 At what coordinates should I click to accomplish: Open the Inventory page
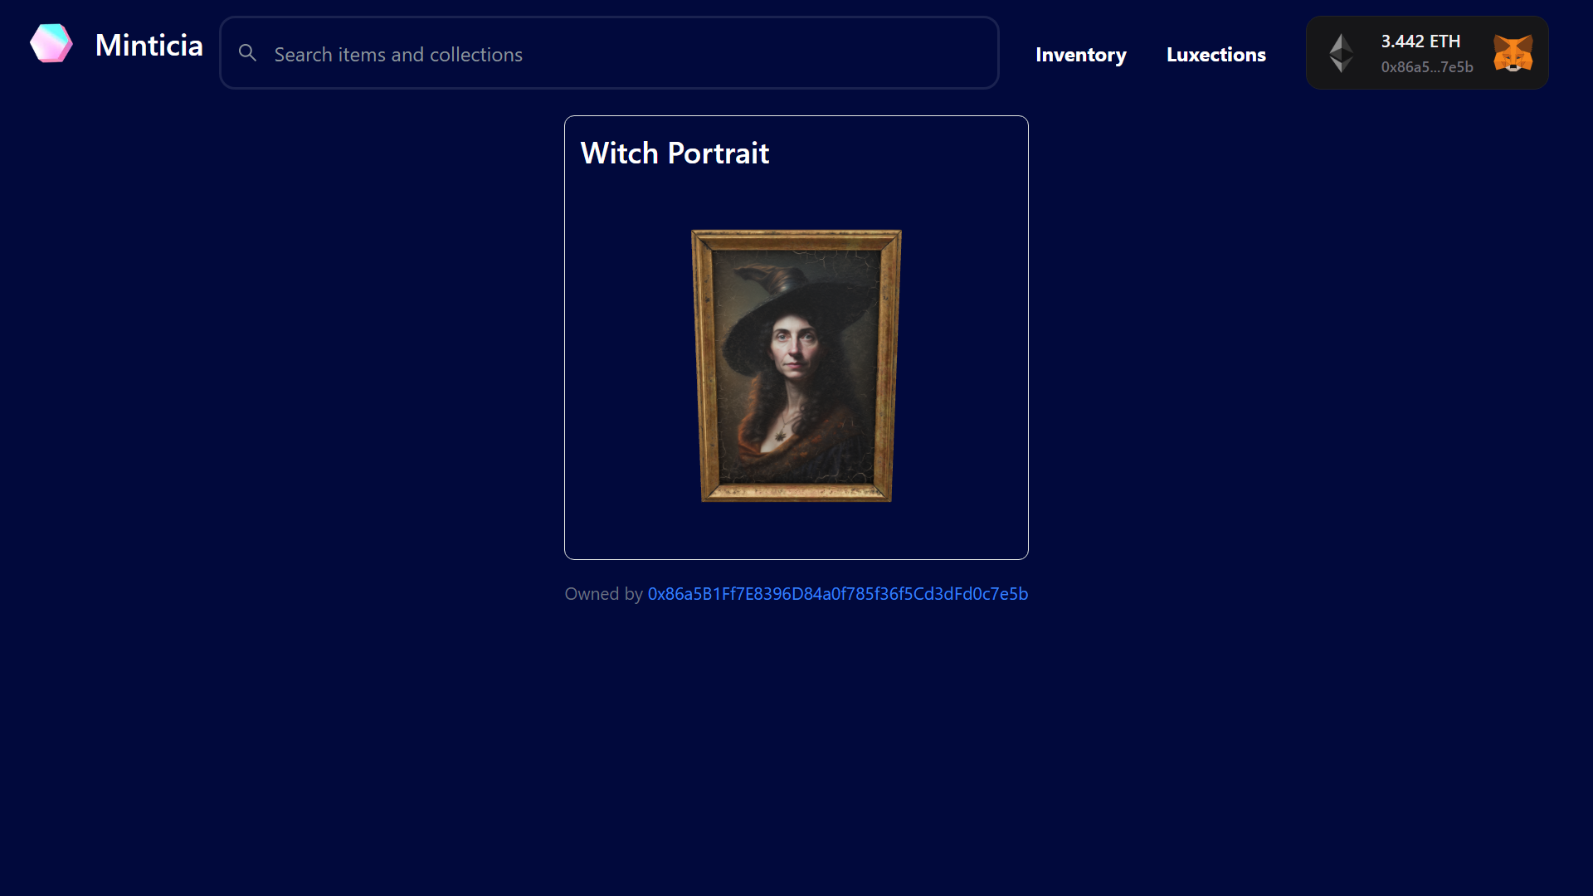(x=1080, y=55)
